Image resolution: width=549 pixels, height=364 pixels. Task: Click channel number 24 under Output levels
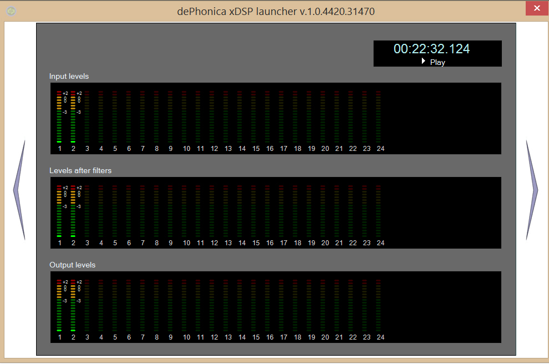(381, 337)
